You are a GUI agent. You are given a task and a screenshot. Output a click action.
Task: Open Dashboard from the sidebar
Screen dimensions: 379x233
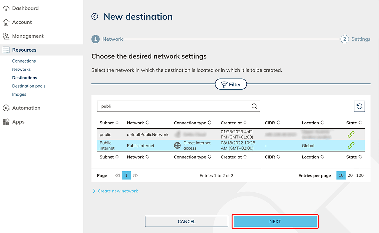[x=25, y=8]
